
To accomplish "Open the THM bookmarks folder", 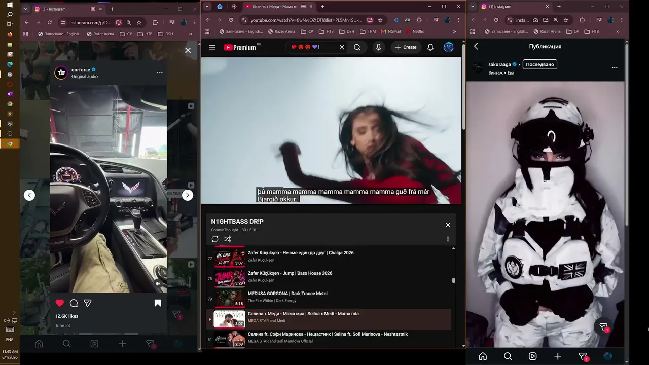I will pyautogui.click(x=368, y=31).
